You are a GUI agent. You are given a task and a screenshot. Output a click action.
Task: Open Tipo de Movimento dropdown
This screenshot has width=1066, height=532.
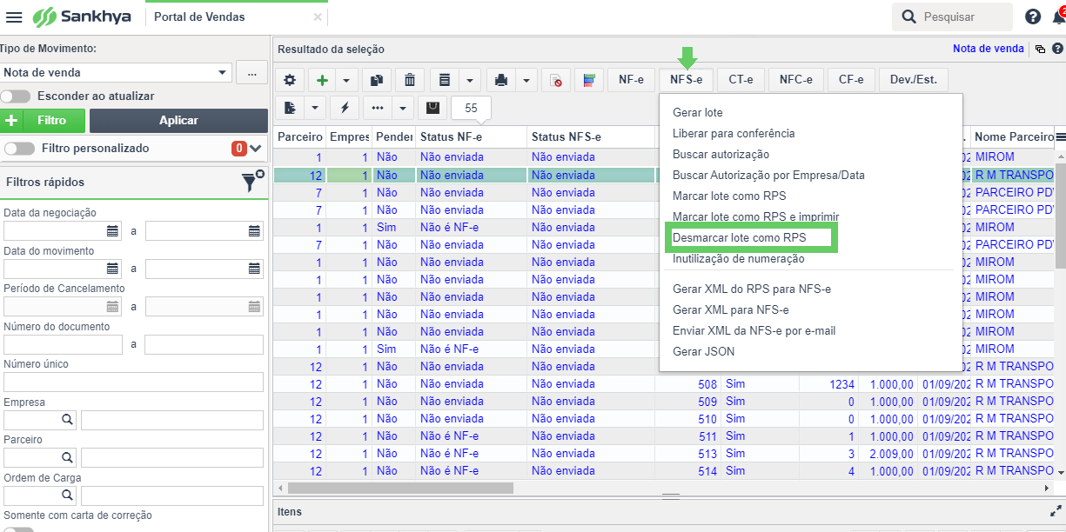(x=222, y=73)
